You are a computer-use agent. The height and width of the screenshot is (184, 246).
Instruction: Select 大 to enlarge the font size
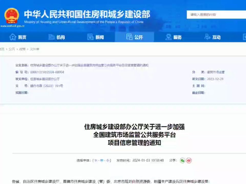pos(96,160)
